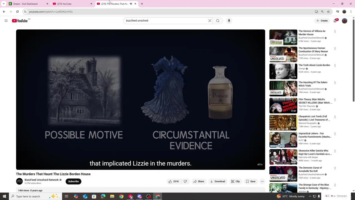The image size is (355, 200).
Task: Open Task View on the taskbar
Action: point(67,196)
